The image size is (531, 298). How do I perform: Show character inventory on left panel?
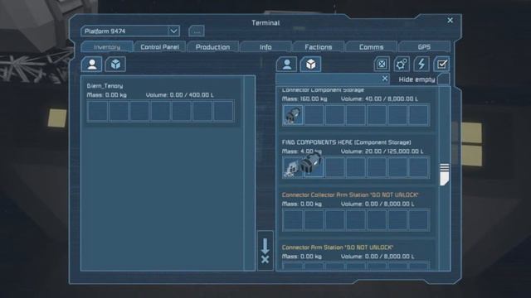(x=92, y=65)
